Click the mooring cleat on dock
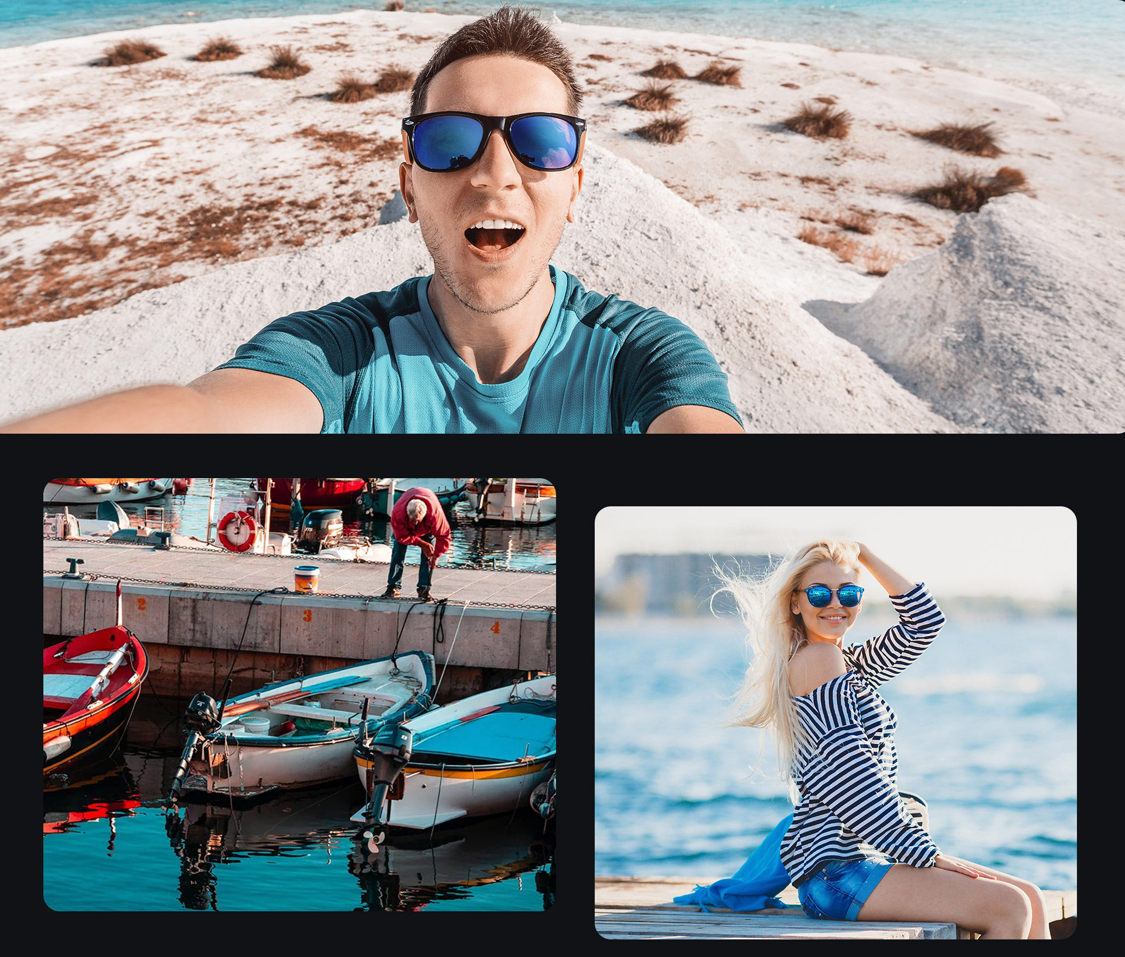This screenshot has width=1125, height=957. 74,567
